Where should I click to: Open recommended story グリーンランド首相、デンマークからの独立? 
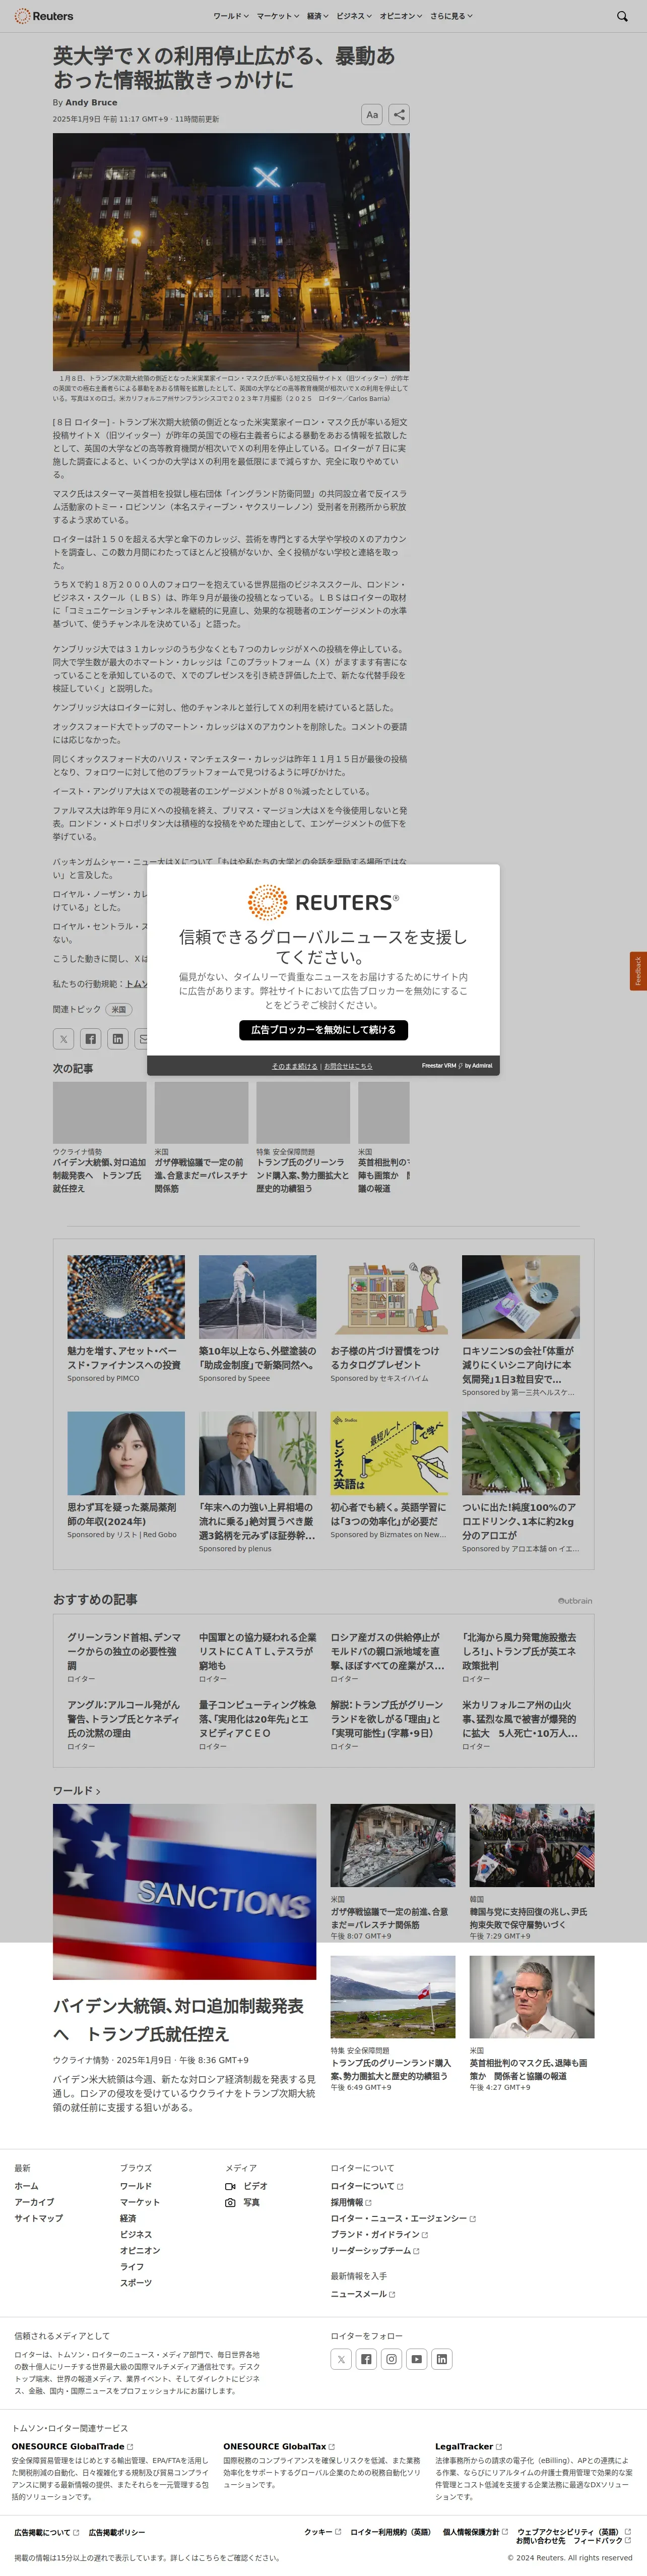[125, 1651]
